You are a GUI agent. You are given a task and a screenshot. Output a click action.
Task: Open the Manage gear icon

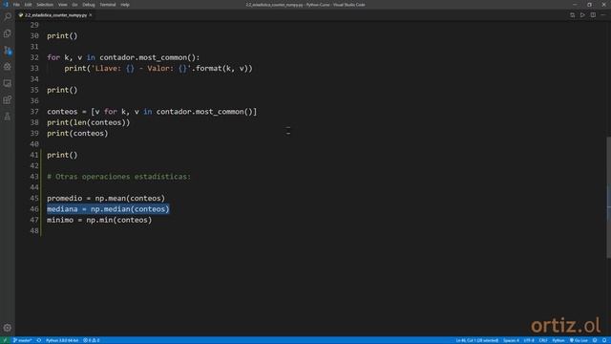pos(8,328)
